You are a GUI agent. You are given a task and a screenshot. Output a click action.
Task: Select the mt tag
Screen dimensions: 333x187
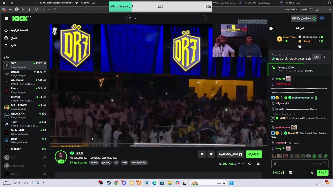point(116,163)
